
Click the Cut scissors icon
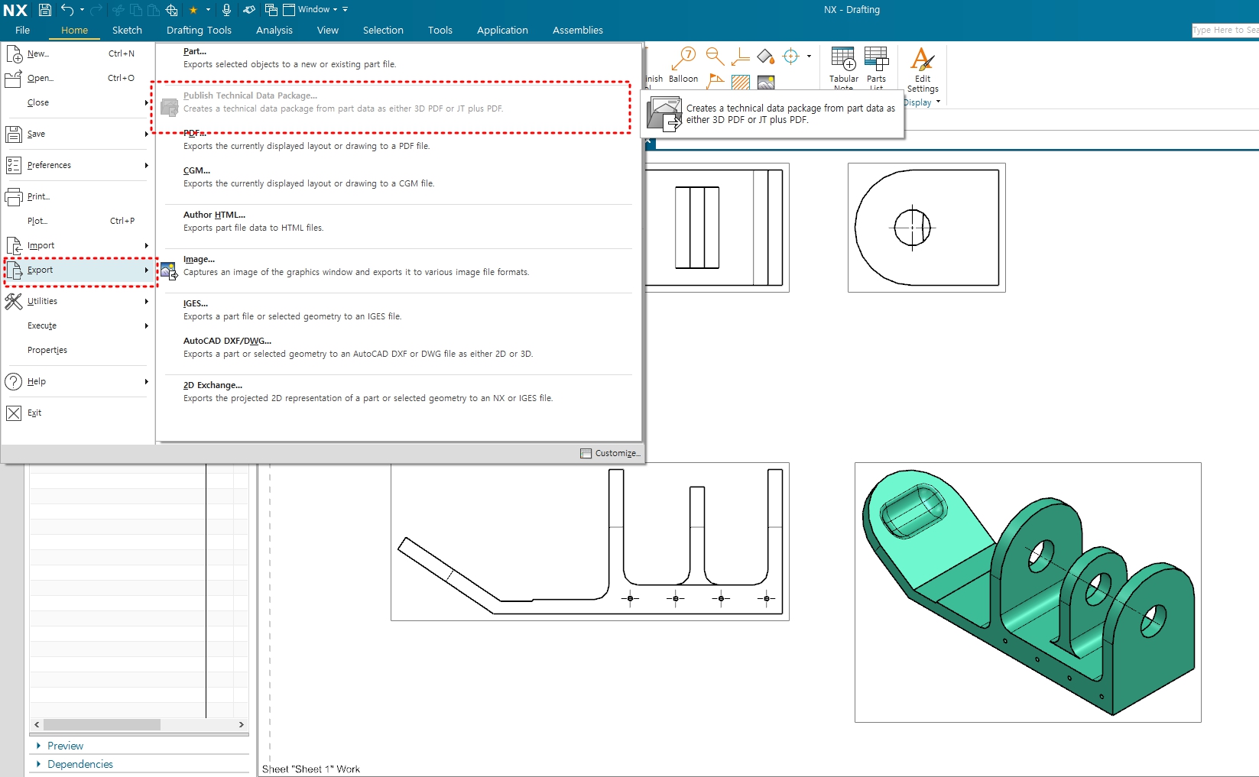coord(118,10)
